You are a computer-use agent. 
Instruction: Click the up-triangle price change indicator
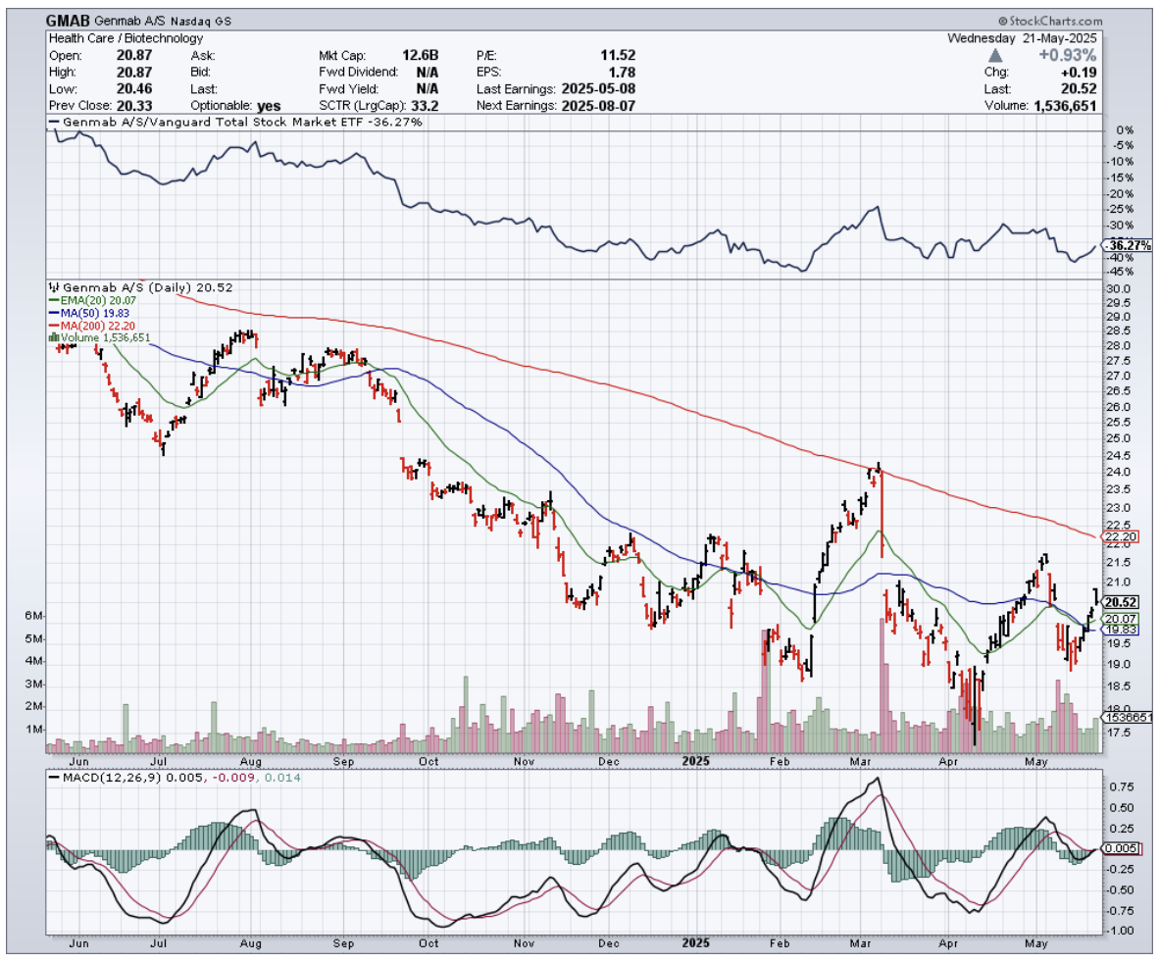[x=996, y=56]
